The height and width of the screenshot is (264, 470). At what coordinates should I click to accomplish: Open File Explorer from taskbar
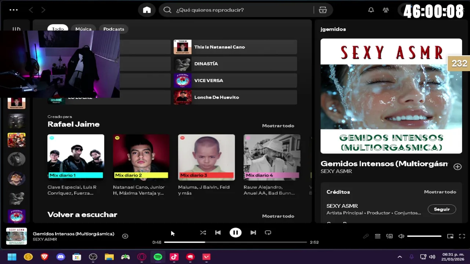(x=109, y=257)
